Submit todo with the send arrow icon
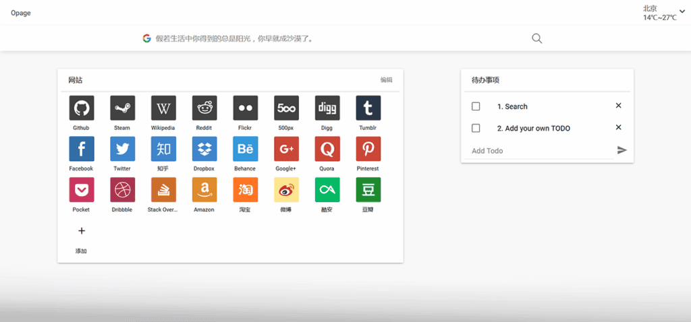 (x=621, y=150)
